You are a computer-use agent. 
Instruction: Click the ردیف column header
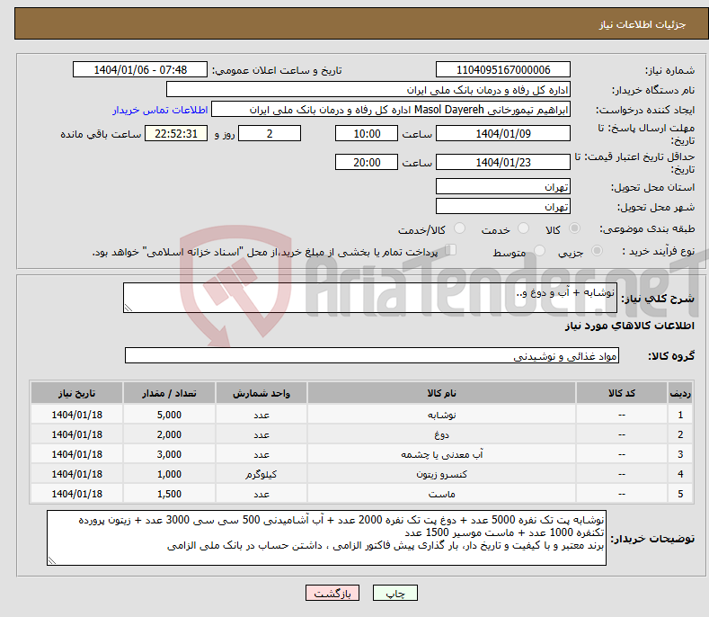[x=680, y=393]
